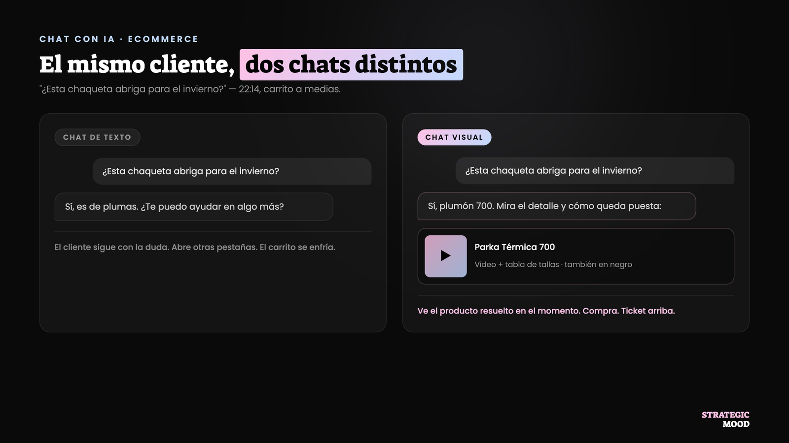The image size is (789, 443).
Task: Click reply 'Sí, plumón 700. Mira el detalle…'
Action: point(557,206)
